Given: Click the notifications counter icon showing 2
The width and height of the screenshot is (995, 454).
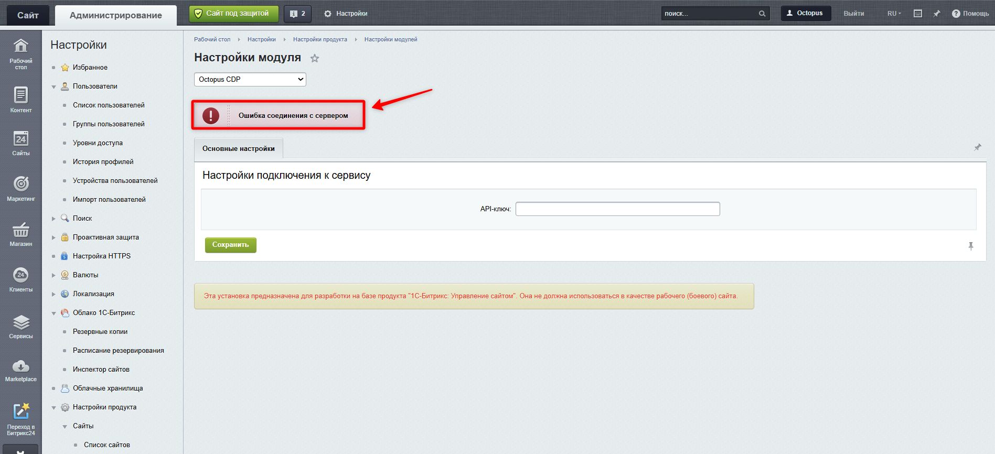Looking at the screenshot, I should coord(297,14).
